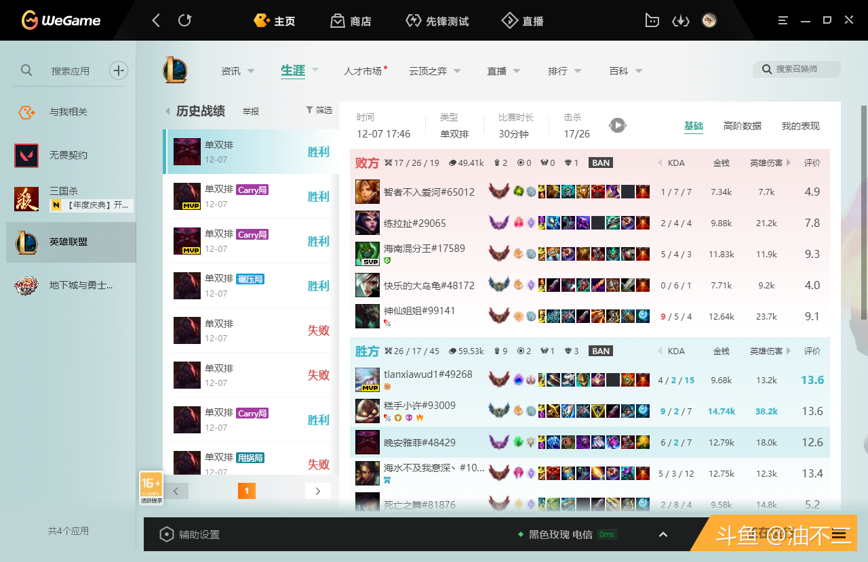Open the 筛选 filter for match history

pos(319,110)
